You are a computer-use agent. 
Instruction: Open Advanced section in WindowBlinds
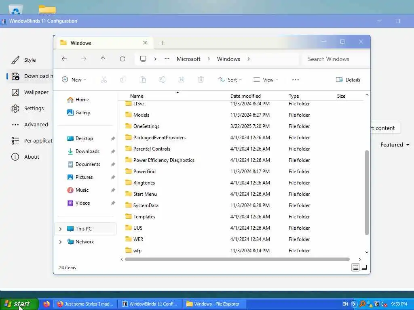[x=30, y=124]
